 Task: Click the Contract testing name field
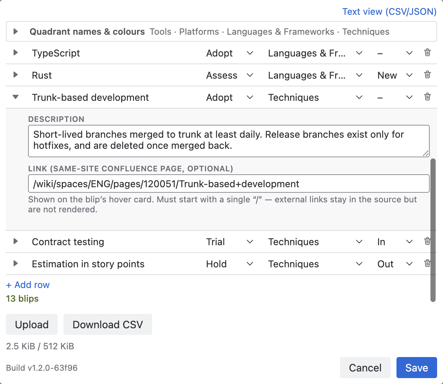pyautogui.click(x=114, y=242)
